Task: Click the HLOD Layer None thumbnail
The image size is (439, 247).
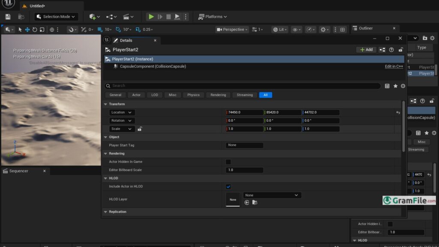Action: pos(233,199)
